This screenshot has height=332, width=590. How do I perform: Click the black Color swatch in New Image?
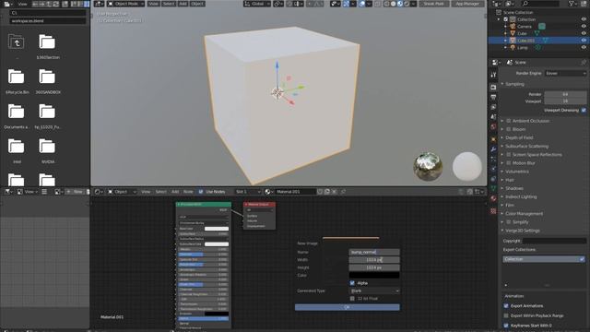coord(374,276)
